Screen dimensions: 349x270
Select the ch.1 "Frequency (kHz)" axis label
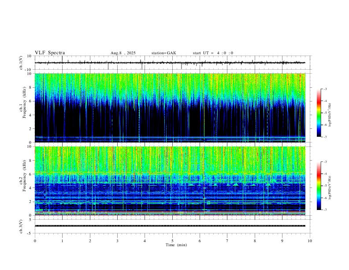tap(24, 102)
